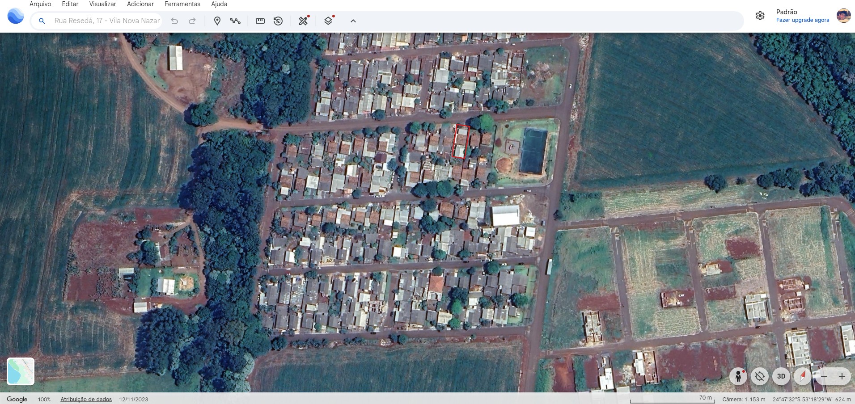Open the user account avatar

tap(844, 16)
